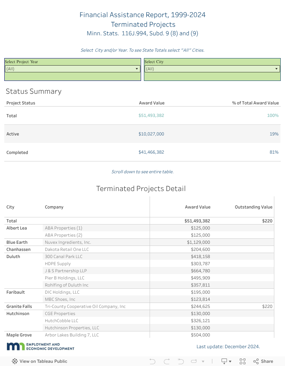The image size is (285, 366).
Task: Click the Nuvex Ingredients, Inc. company row
Action: 68,242
